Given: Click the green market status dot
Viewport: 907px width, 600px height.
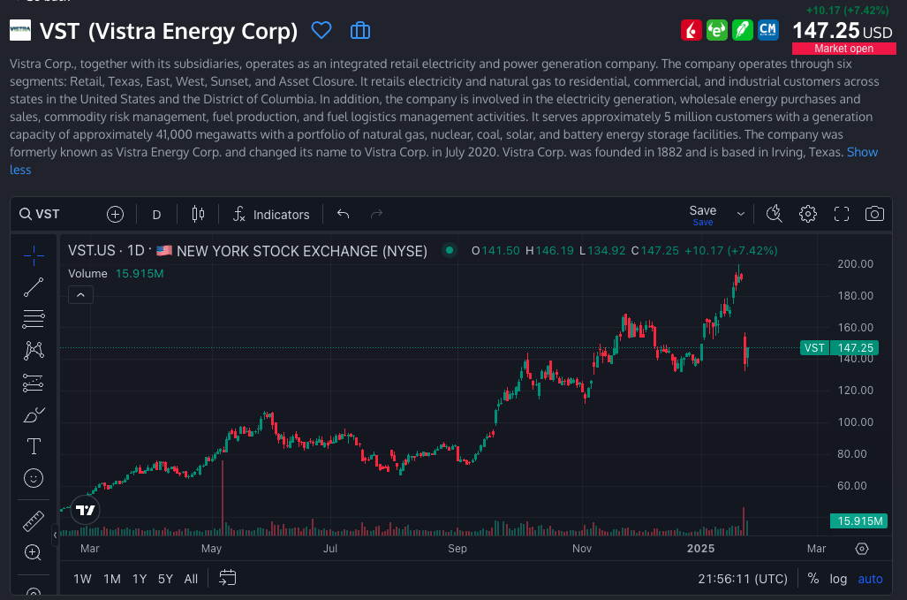Looking at the screenshot, I should coord(449,251).
